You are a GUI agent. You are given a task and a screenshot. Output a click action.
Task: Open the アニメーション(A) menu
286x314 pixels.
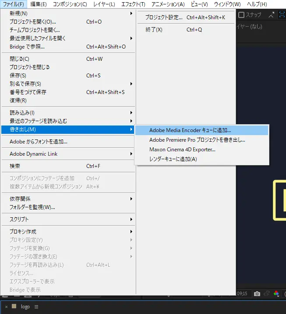click(x=168, y=4)
